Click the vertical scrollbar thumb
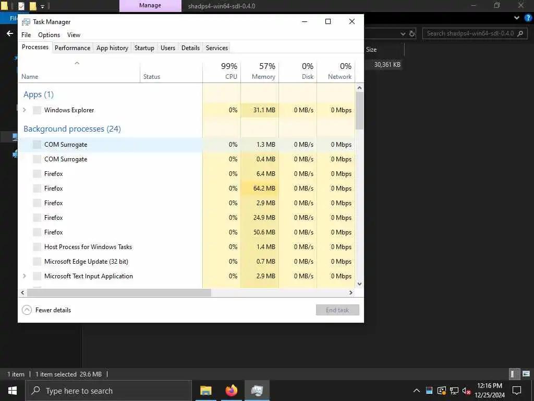Image resolution: width=534 pixels, height=401 pixels. point(360,111)
